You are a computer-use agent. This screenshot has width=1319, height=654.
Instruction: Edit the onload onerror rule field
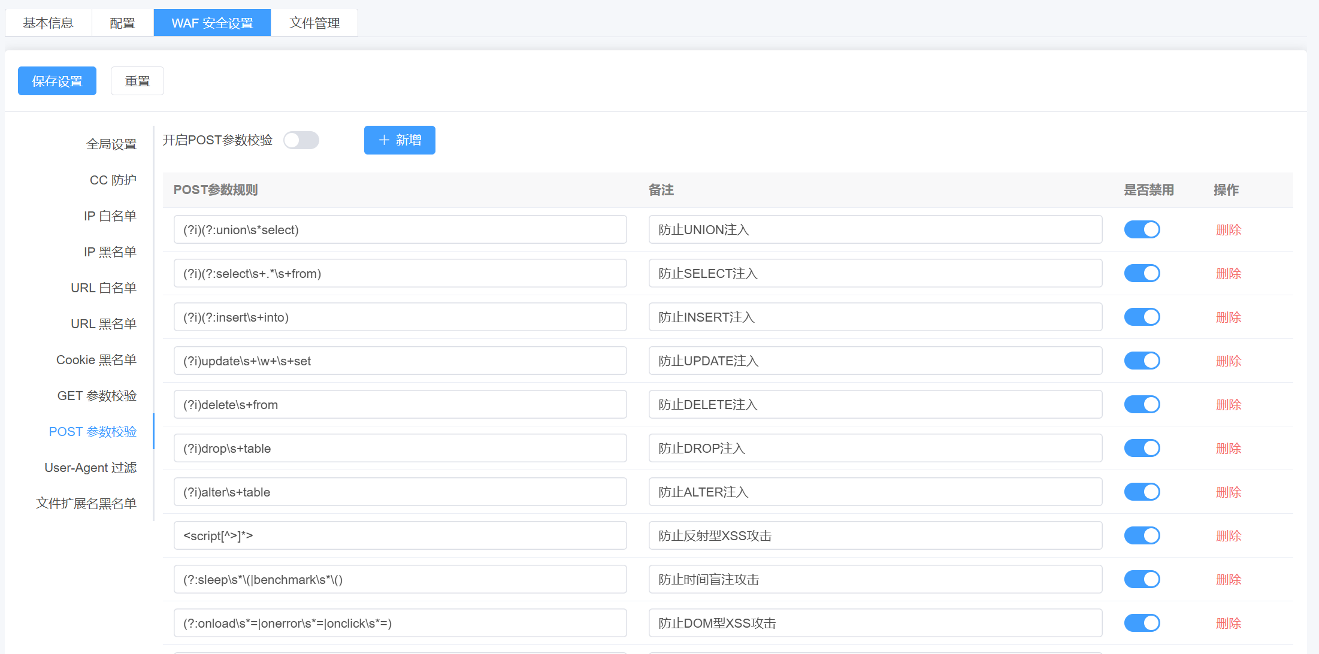point(400,623)
